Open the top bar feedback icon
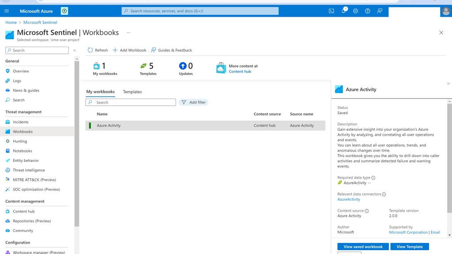The image size is (452, 254). [x=380, y=11]
